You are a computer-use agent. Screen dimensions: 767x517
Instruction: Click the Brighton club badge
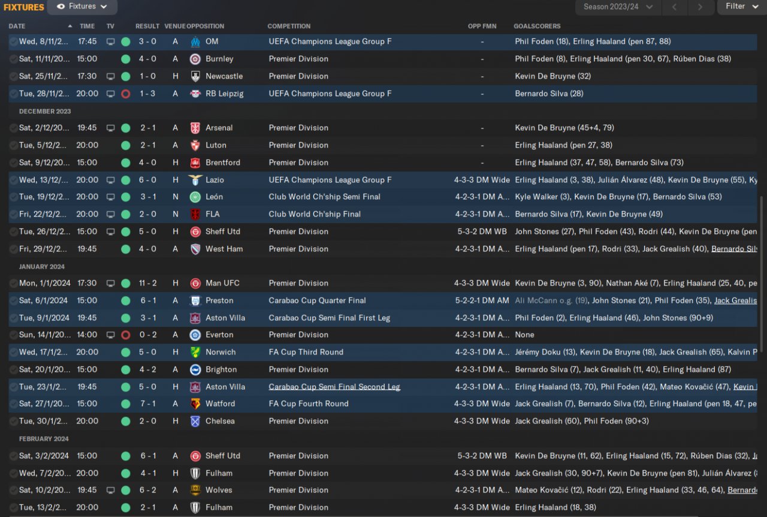click(195, 369)
